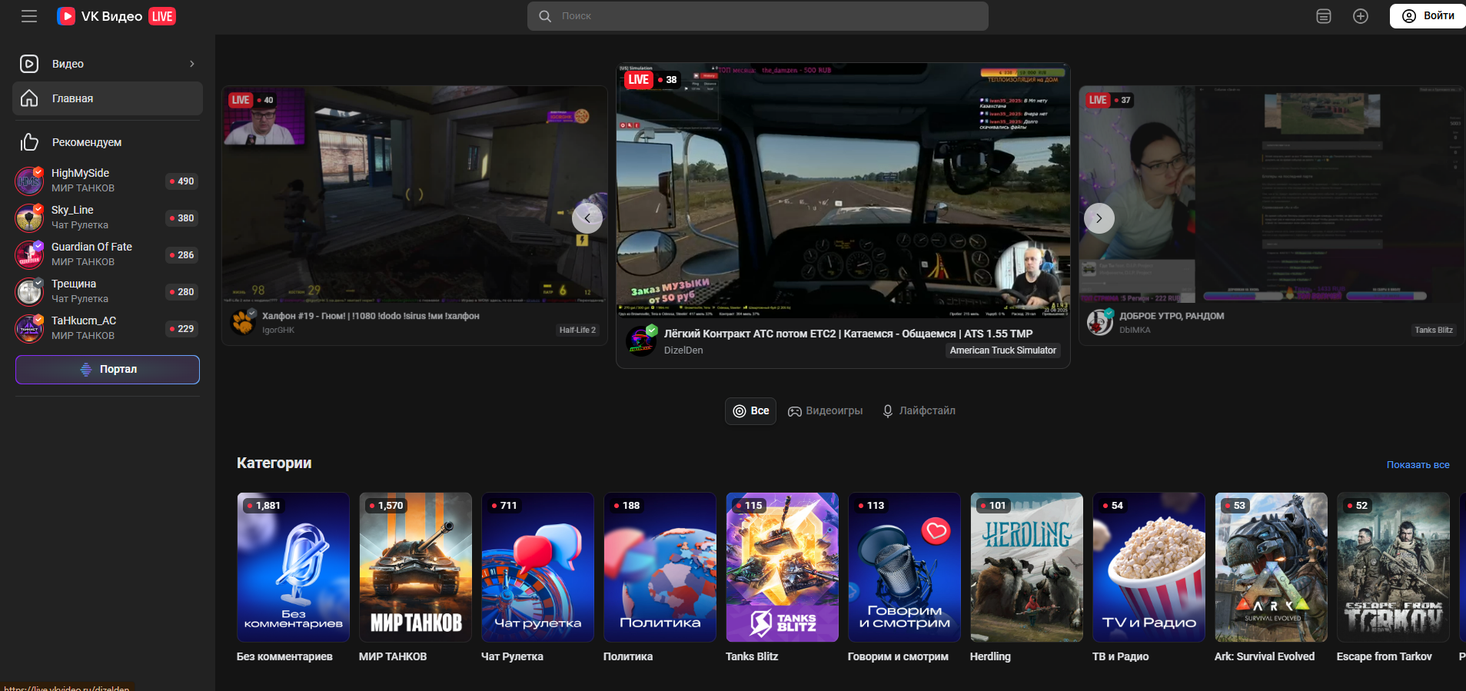Expand the Видео section chevron

click(x=191, y=64)
